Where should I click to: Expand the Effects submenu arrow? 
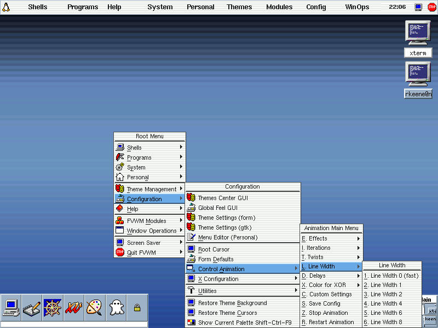(x=359, y=238)
